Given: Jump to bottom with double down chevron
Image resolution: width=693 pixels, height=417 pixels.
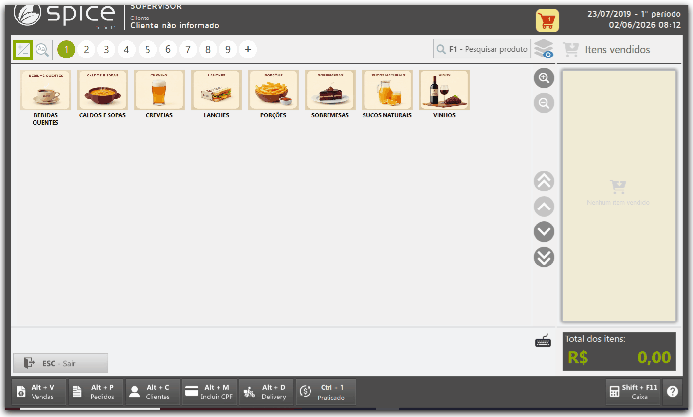Looking at the screenshot, I should (544, 257).
